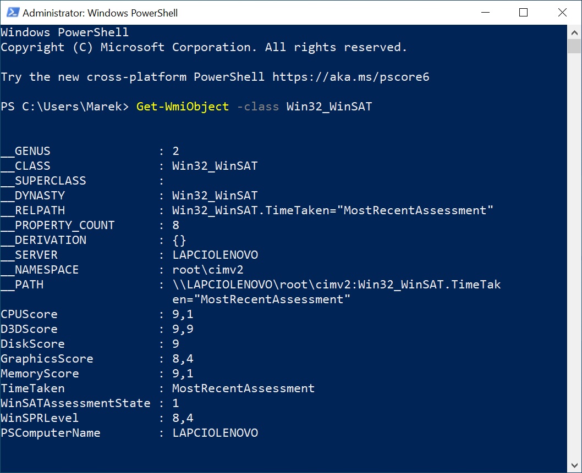Click the scrollbar down arrow
The image size is (582, 473).
[x=575, y=465]
